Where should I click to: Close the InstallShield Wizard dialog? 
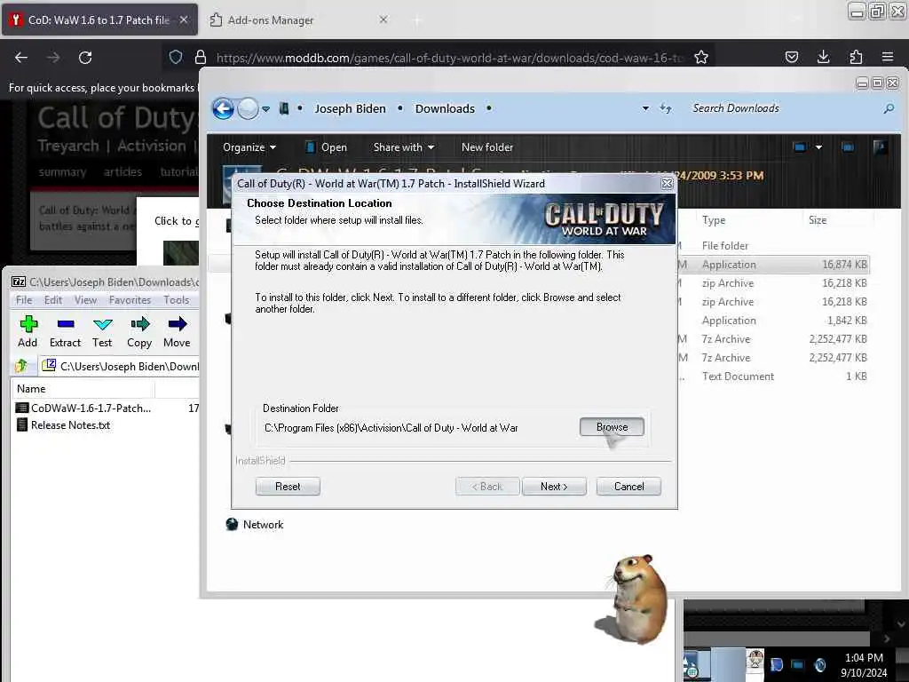click(x=667, y=183)
